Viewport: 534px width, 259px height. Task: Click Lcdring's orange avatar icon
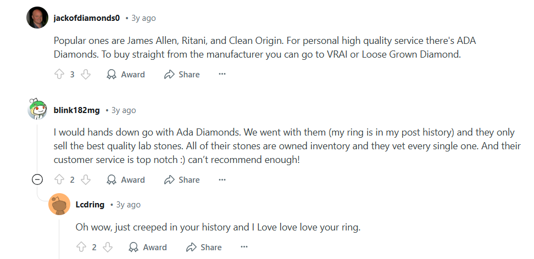pos(59,205)
